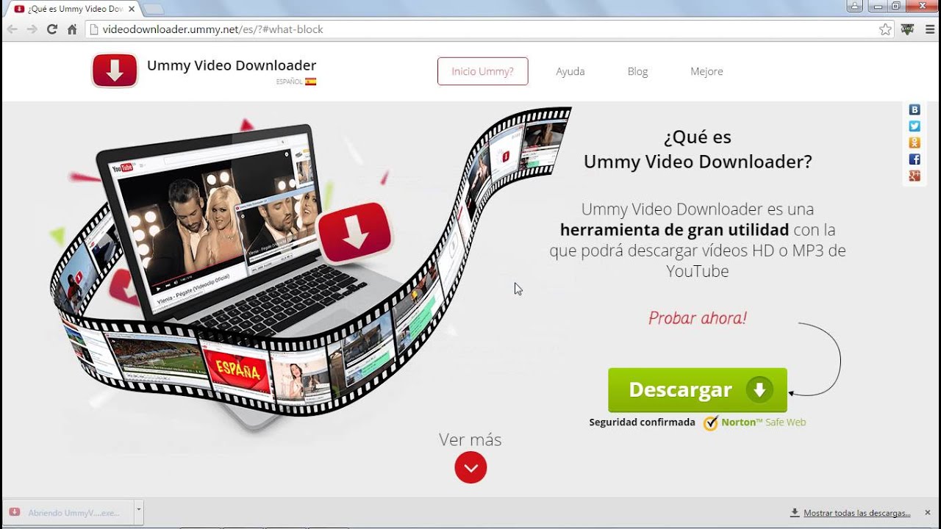Open the Inicio Ummy? menu item
The image size is (941, 529).
coord(482,71)
